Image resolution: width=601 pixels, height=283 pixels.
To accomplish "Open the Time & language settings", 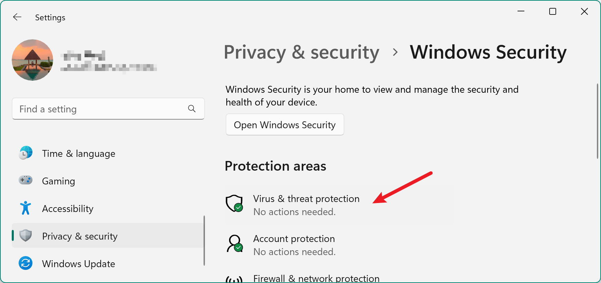I will [x=79, y=154].
